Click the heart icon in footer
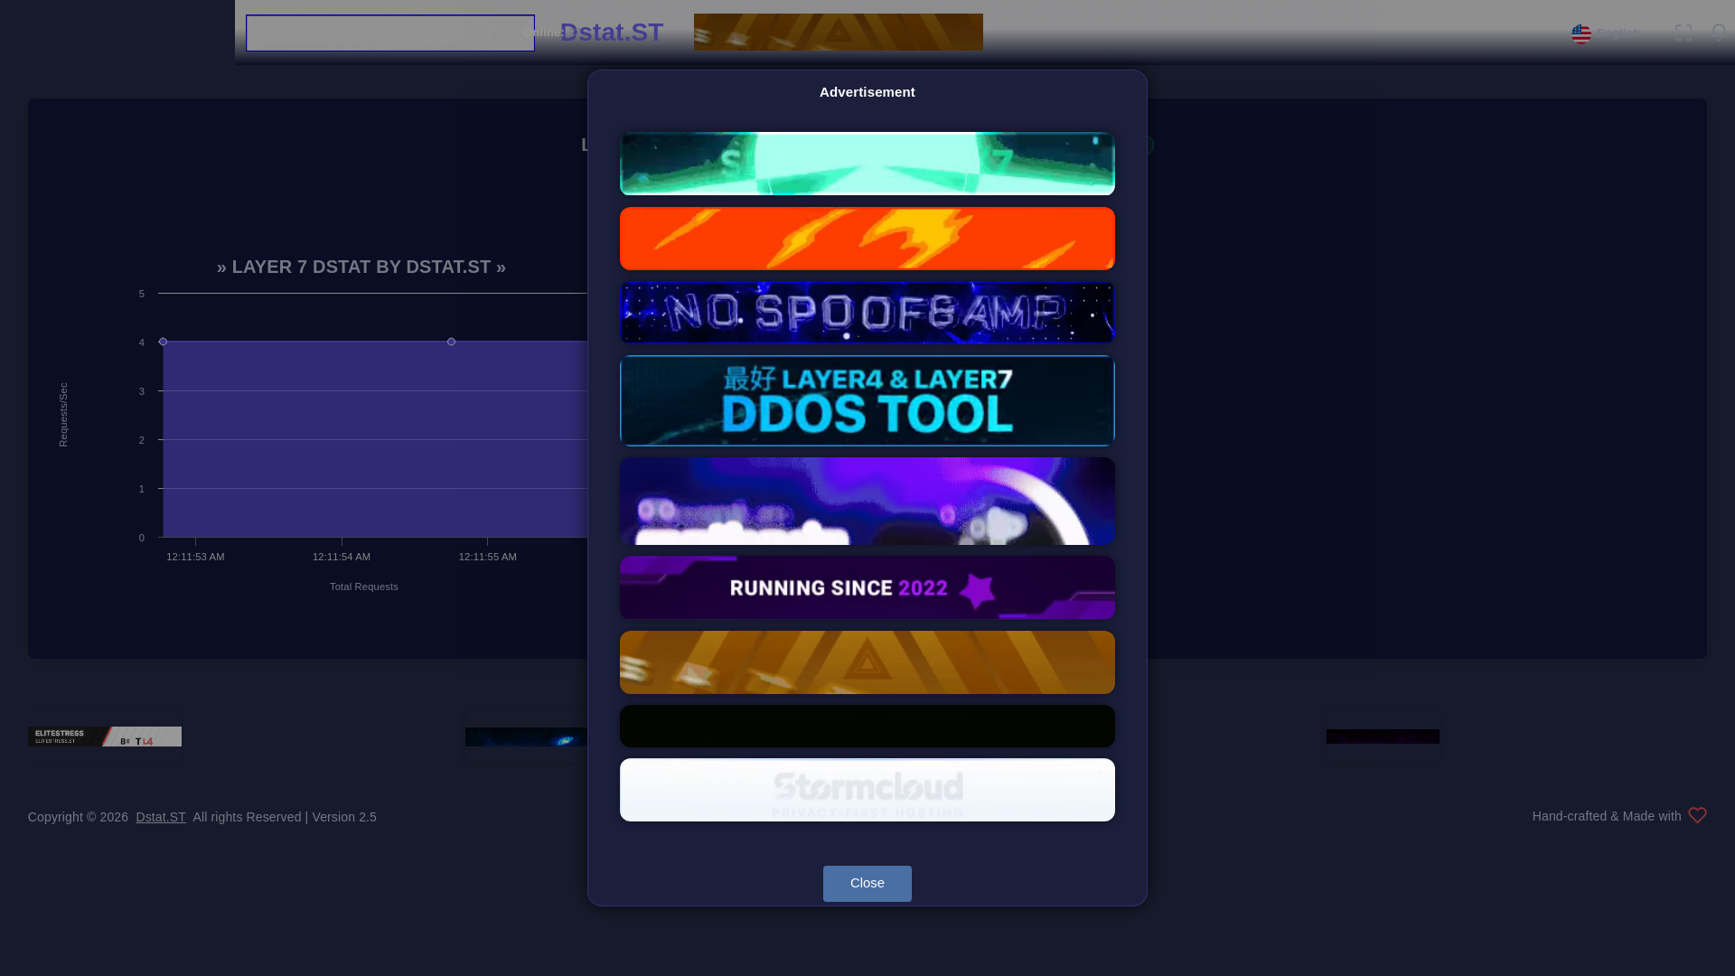The width and height of the screenshot is (1735, 976). [x=1697, y=815]
